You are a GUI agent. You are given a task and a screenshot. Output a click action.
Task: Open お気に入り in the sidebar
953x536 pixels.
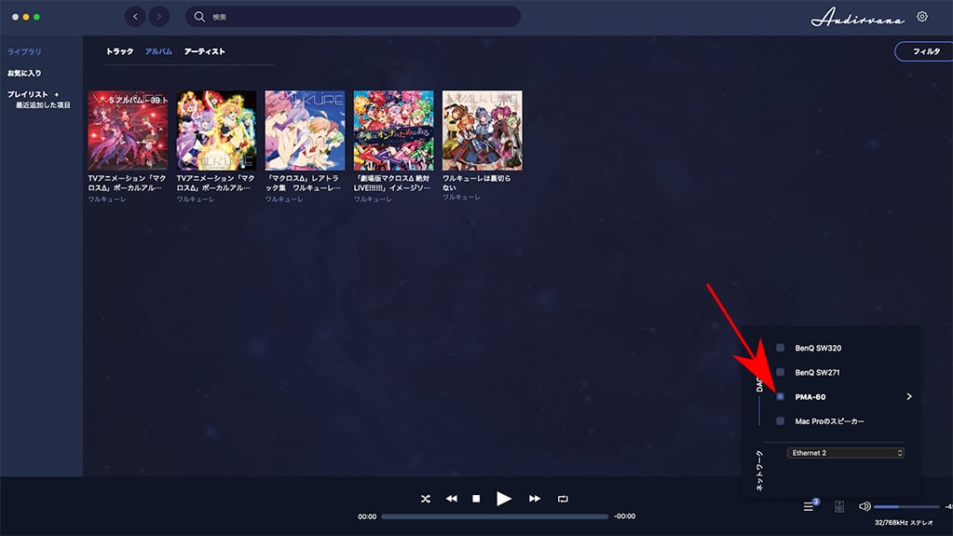pyautogui.click(x=24, y=73)
